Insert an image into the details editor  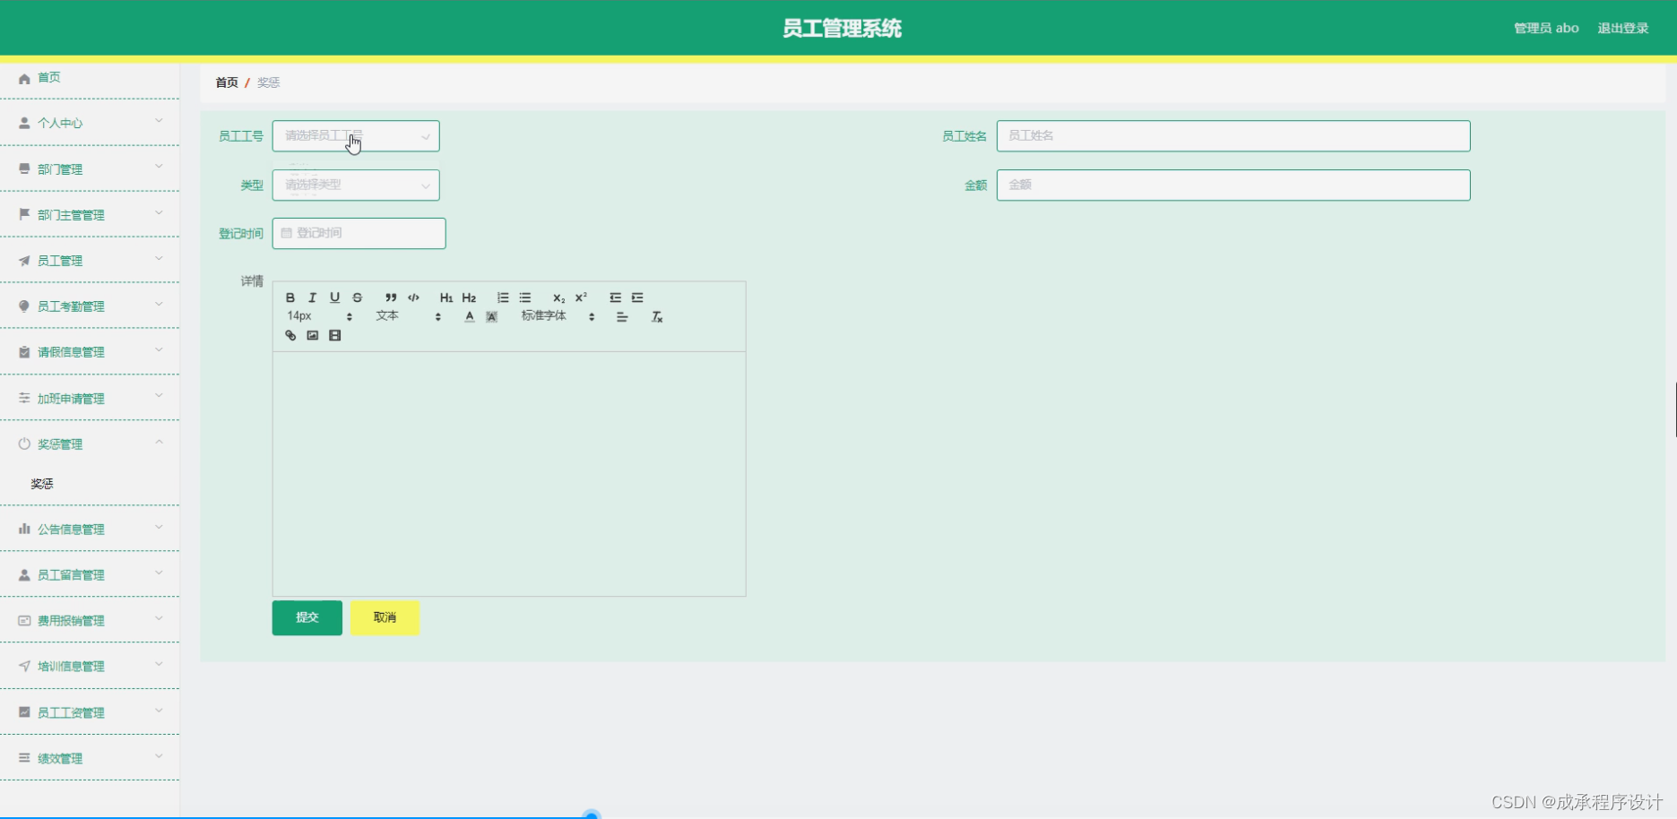311,335
